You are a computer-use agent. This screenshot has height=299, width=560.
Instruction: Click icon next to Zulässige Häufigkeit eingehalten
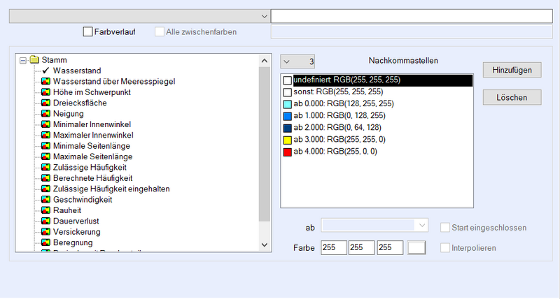[x=45, y=189]
